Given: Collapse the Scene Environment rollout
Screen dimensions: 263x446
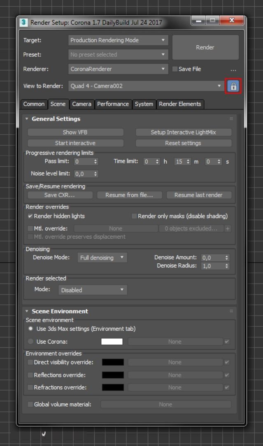Looking at the screenshot, I should tap(27, 311).
